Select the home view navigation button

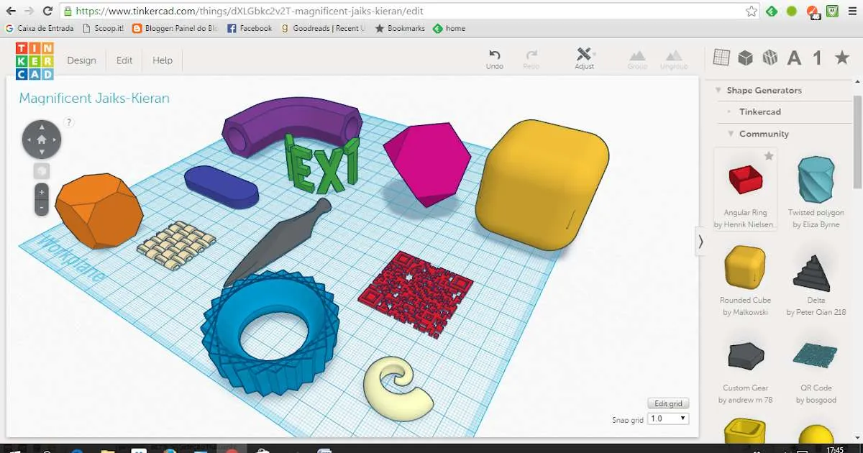[x=41, y=139]
